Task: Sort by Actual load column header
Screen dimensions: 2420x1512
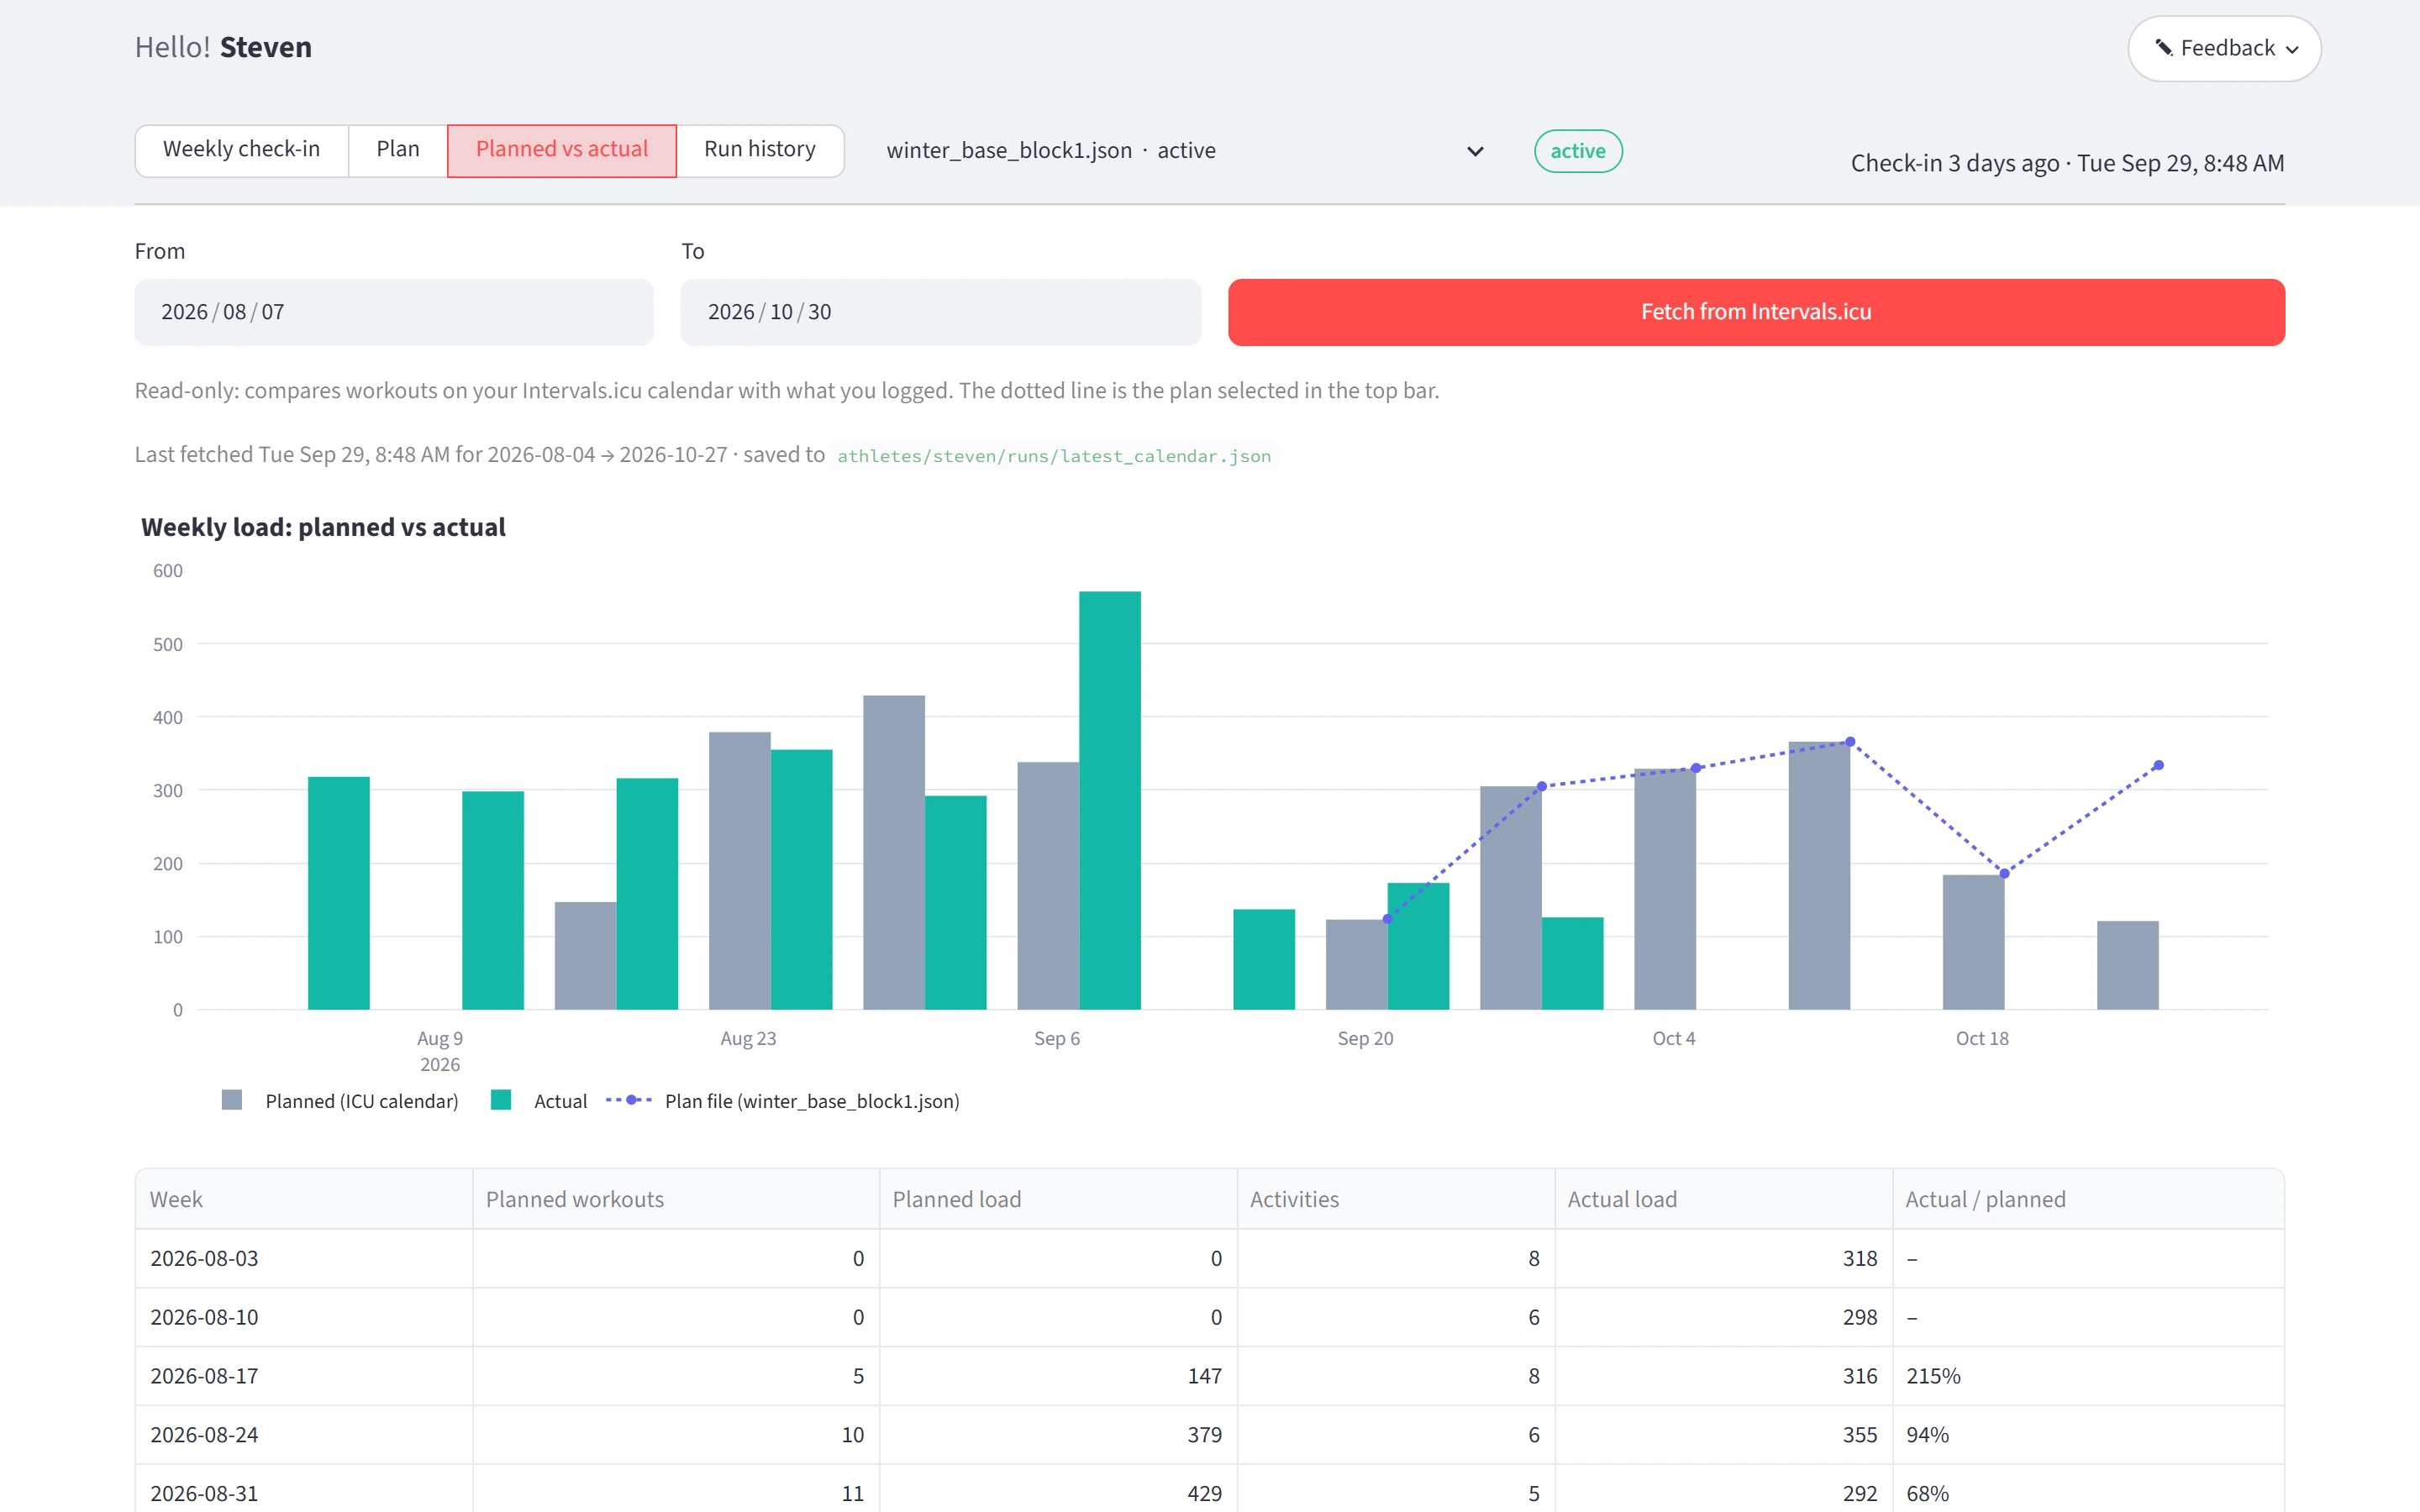Action: tap(1723, 1199)
